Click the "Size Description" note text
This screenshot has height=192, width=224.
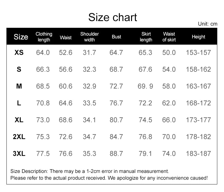coord(90,171)
